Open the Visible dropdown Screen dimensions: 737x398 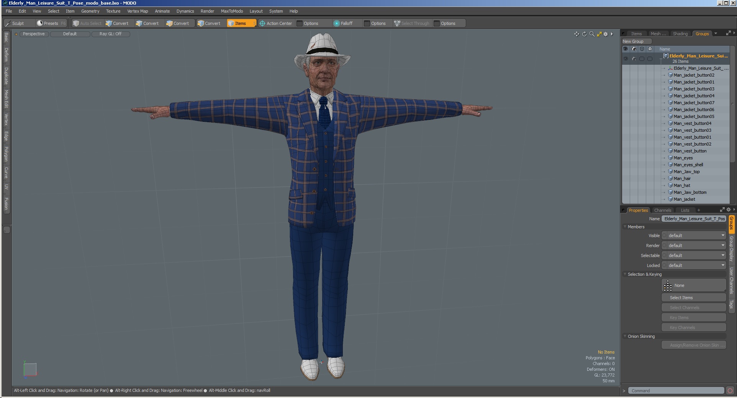pyautogui.click(x=694, y=236)
